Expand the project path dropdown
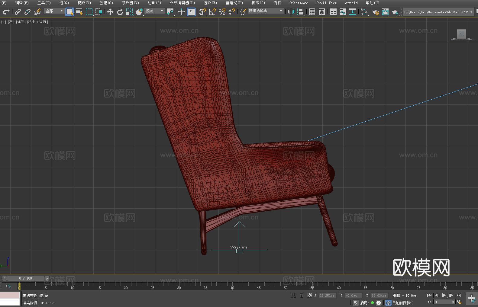 (x=471, y=12)
